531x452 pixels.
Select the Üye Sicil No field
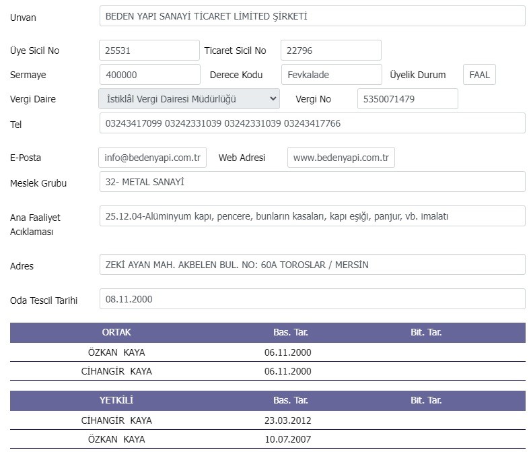[149, 50]
